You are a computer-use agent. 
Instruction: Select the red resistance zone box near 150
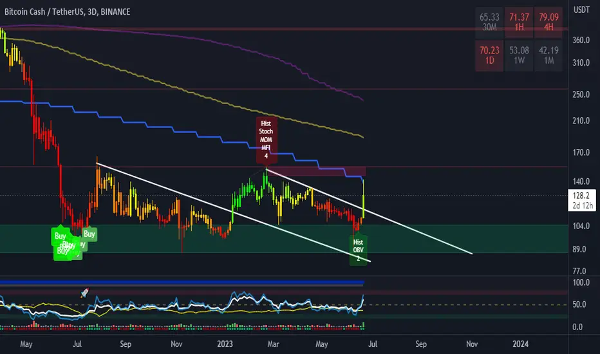317,171
